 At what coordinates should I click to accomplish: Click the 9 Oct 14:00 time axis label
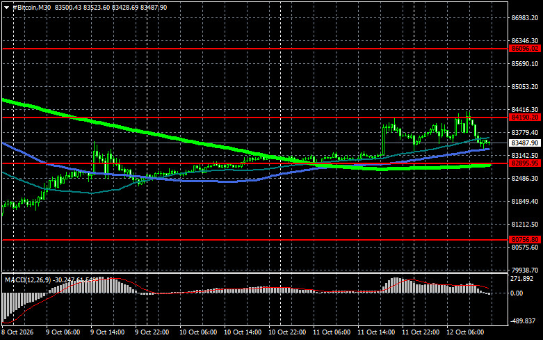coord(107,332)
